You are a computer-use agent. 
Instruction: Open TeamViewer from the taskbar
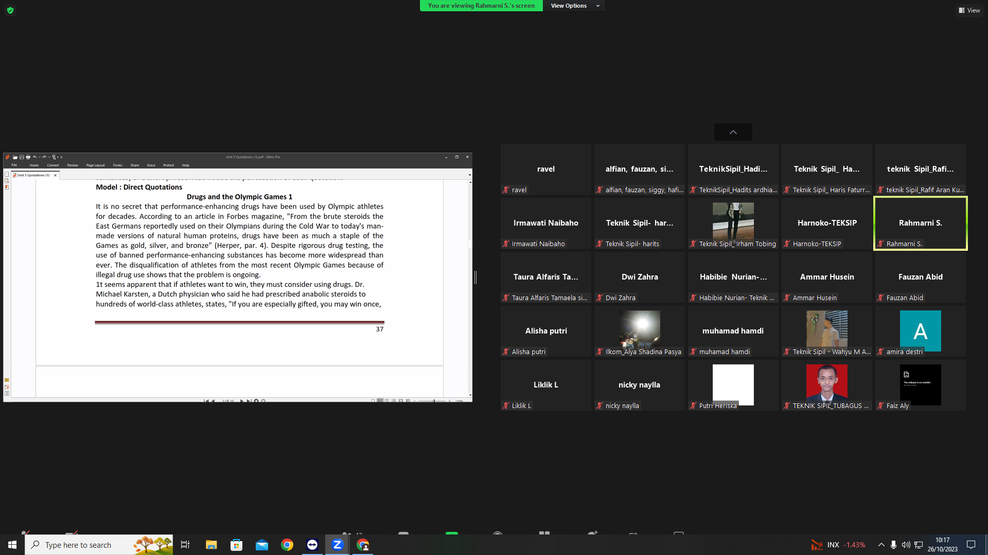[x=312, y=545]
